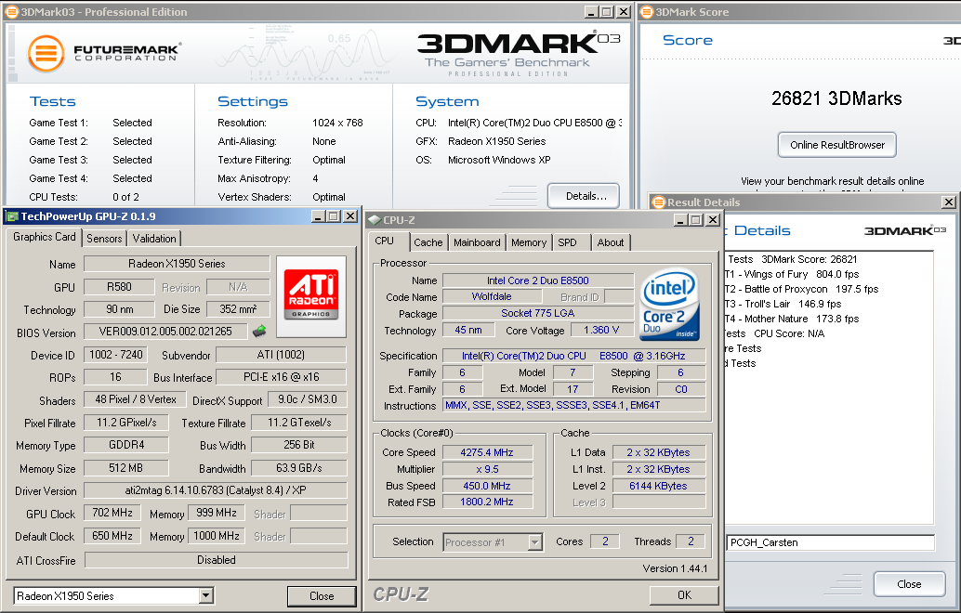This screenshot has height=613, width=961.
Task: Click the 3DMark Score window title icon
Action: [647, 12]
